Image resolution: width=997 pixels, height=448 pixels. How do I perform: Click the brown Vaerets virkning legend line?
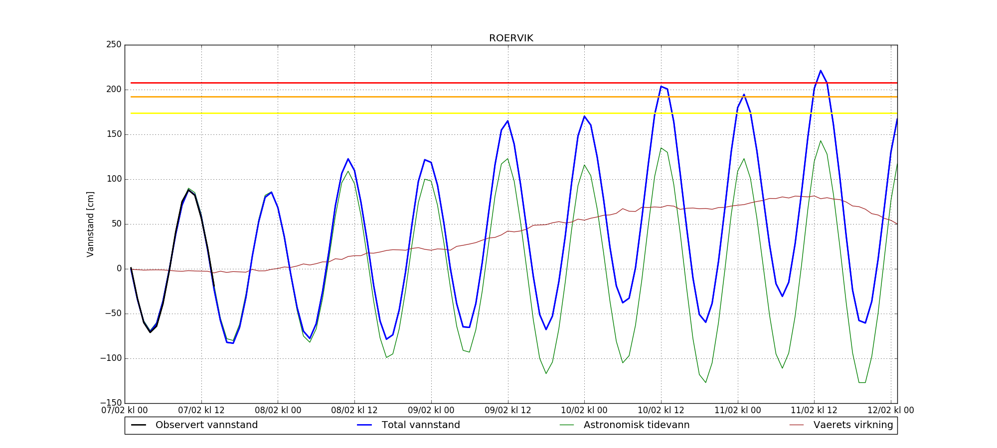point(797,425)
